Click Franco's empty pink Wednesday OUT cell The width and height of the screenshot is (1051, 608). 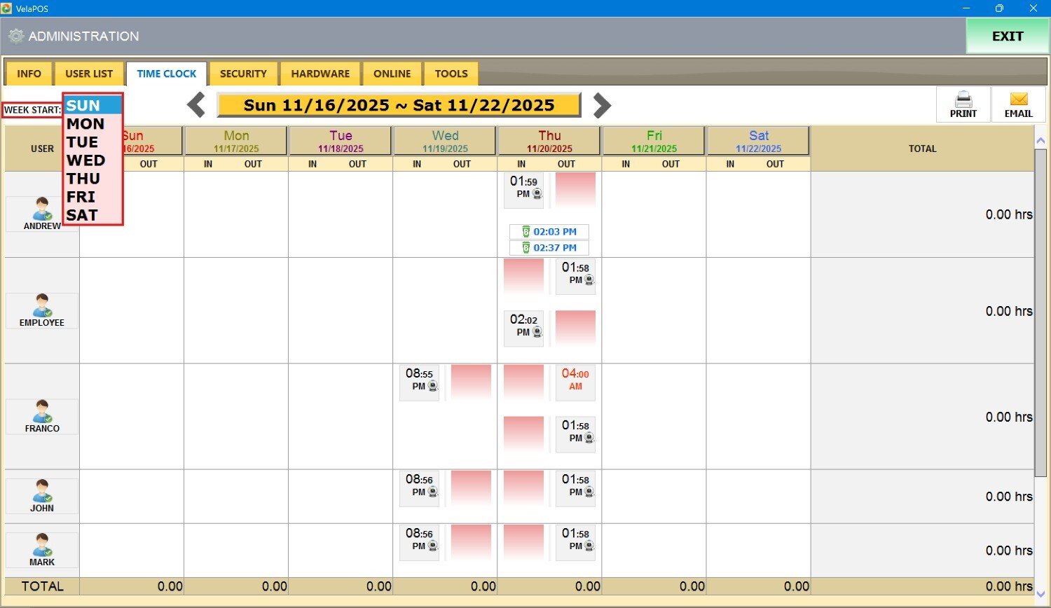tap(471, 382)
